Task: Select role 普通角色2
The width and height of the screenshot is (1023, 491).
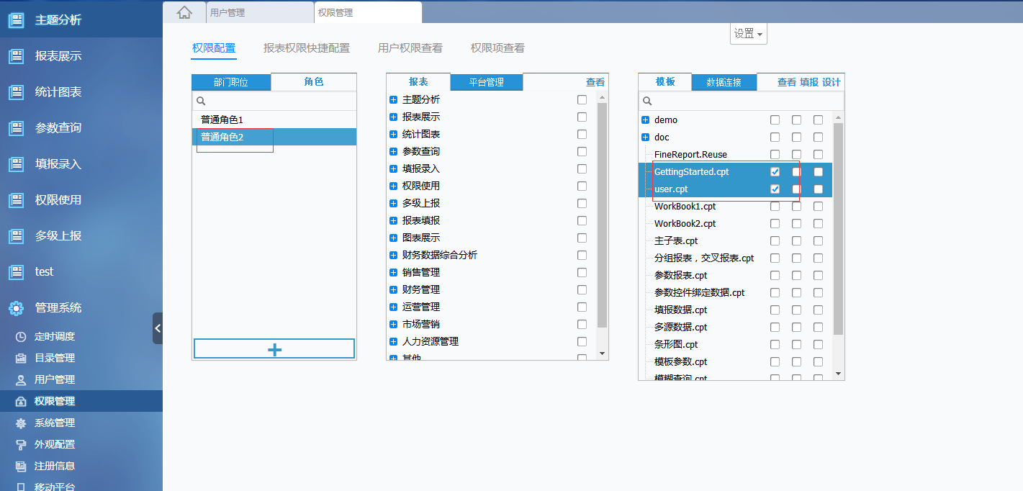Action: [274, 137]
